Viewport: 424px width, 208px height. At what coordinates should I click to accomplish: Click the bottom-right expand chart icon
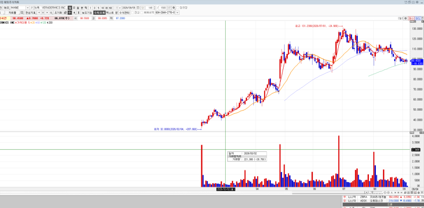422,192
